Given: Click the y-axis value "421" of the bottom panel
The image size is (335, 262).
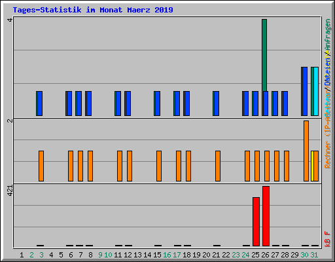Looking at the screenshot, I should [10, 191].
